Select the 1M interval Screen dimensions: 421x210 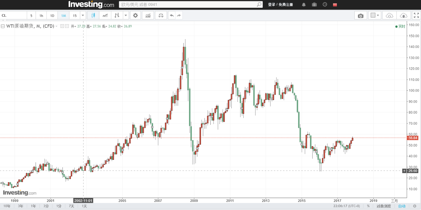[x=63, y=16]
